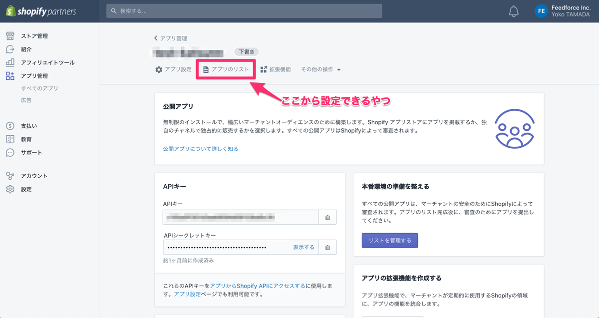
Task: Open 紹介 in sidebar
Action: (x=26, y=49)
